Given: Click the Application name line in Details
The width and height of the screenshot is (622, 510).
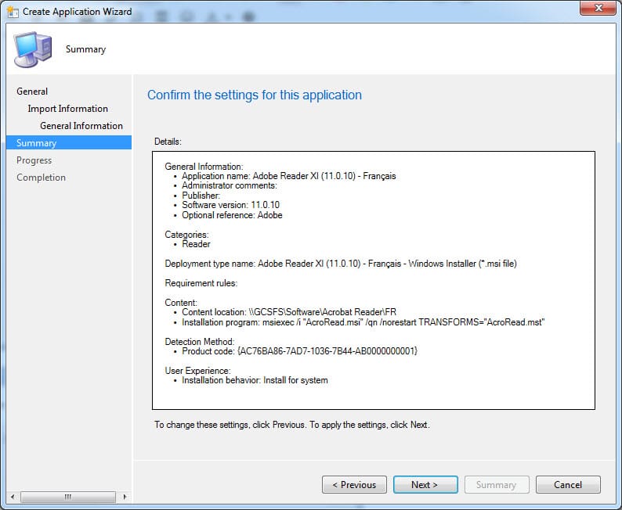Looking at the screenshot, I should (289, 176).
